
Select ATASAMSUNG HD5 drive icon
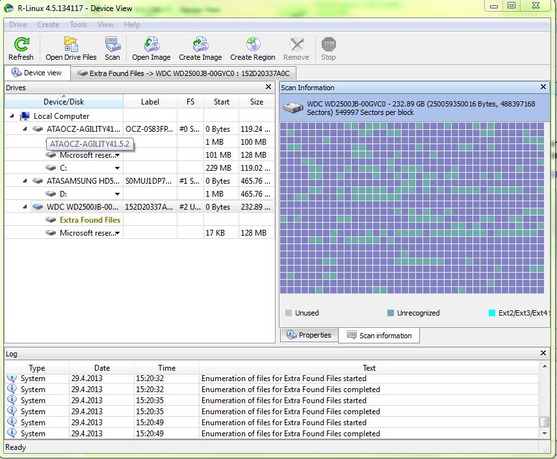coord(38,180)
